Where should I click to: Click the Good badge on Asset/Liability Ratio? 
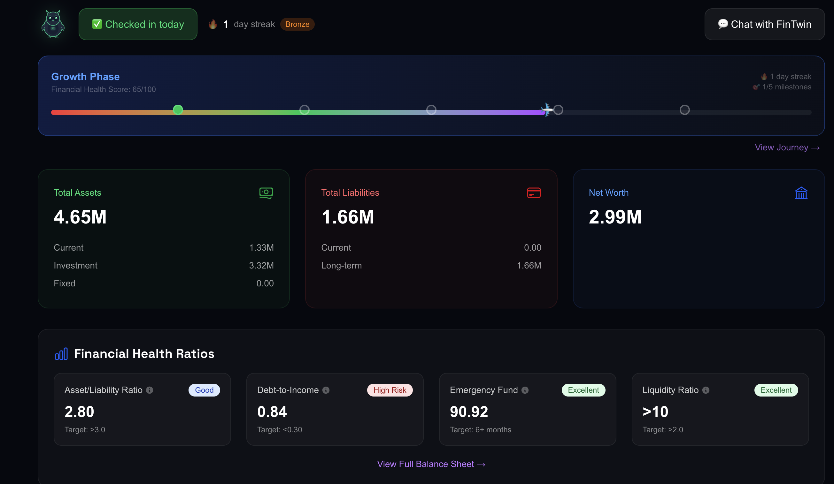coord(204,390)
